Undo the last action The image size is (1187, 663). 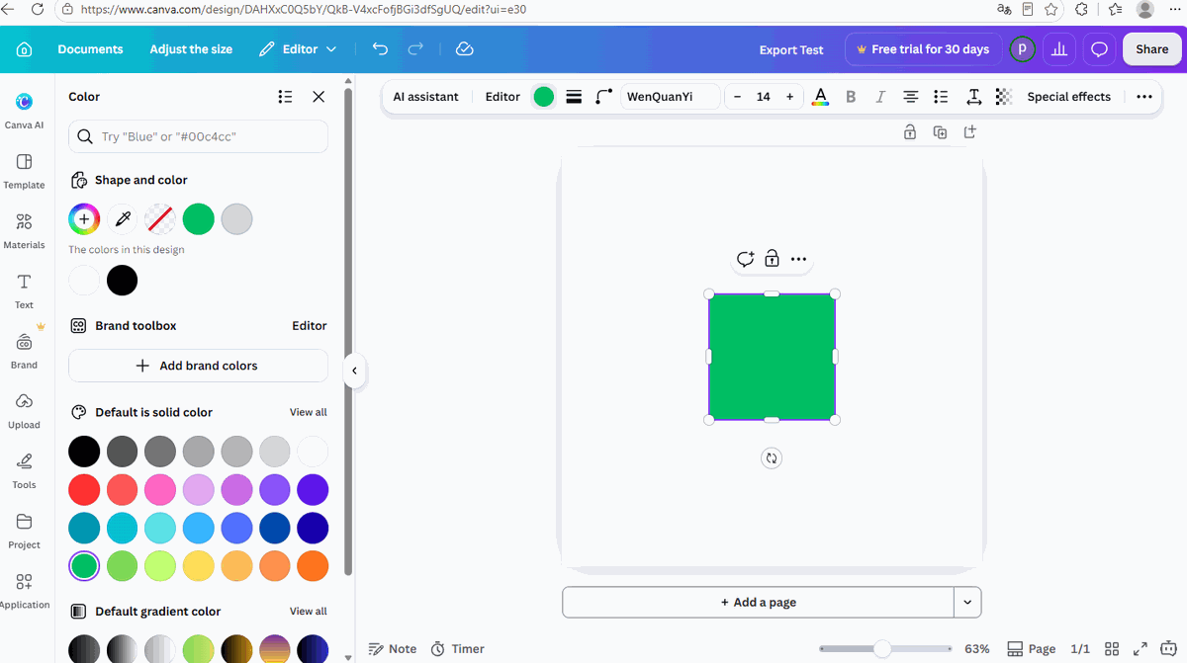(x=380, y=48)
